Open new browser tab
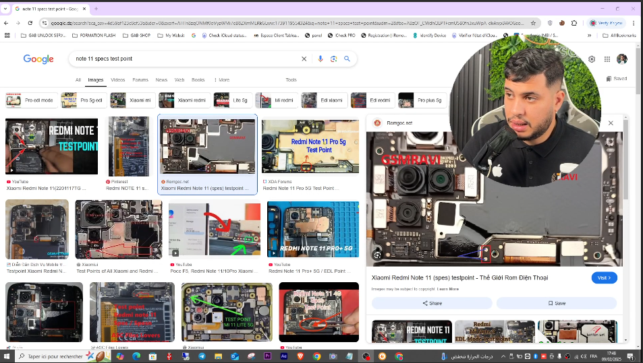The height and width of the screenshot is (363, 643). pyautogui.click(x=96, y=8)
